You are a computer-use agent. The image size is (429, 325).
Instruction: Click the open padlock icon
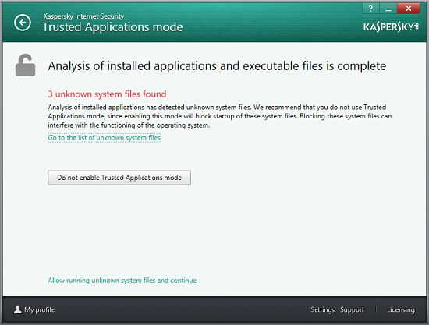25,65
